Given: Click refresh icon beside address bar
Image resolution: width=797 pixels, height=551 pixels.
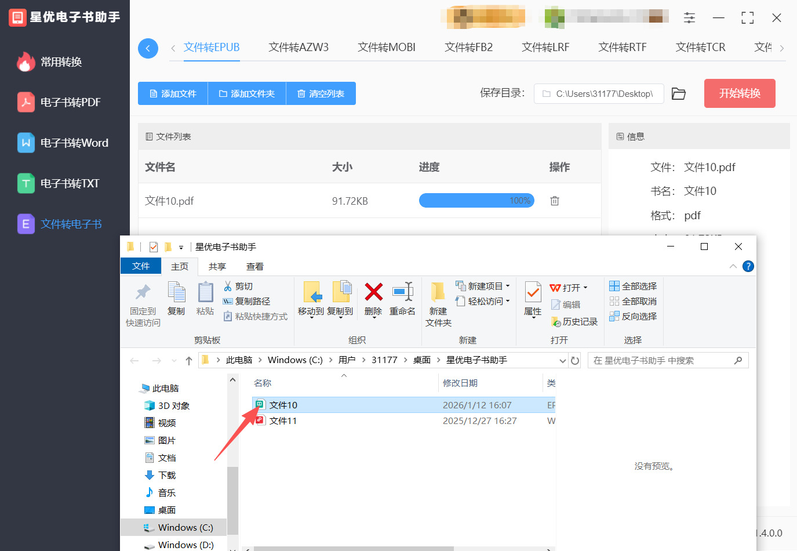Looking at the screenshot, I should (575, 361).
